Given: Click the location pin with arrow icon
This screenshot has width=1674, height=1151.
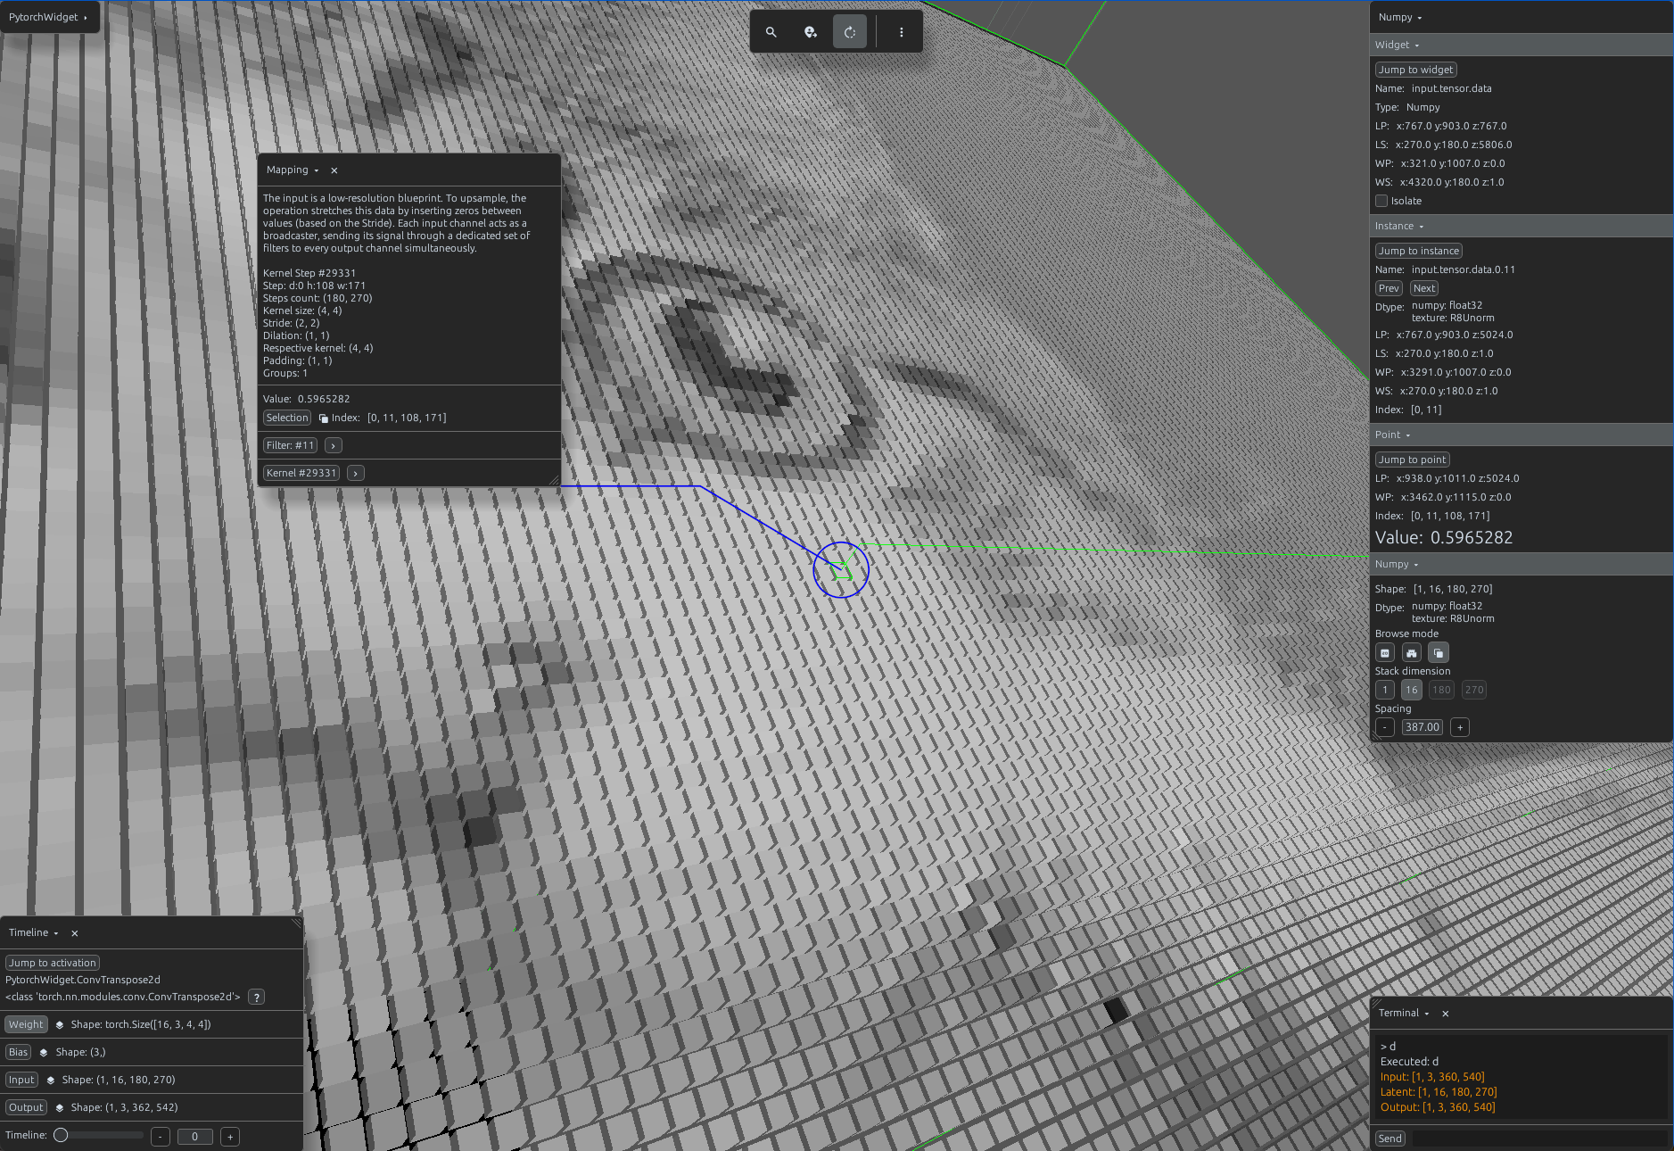Looking at the screenshot, I should pos(811,32).
